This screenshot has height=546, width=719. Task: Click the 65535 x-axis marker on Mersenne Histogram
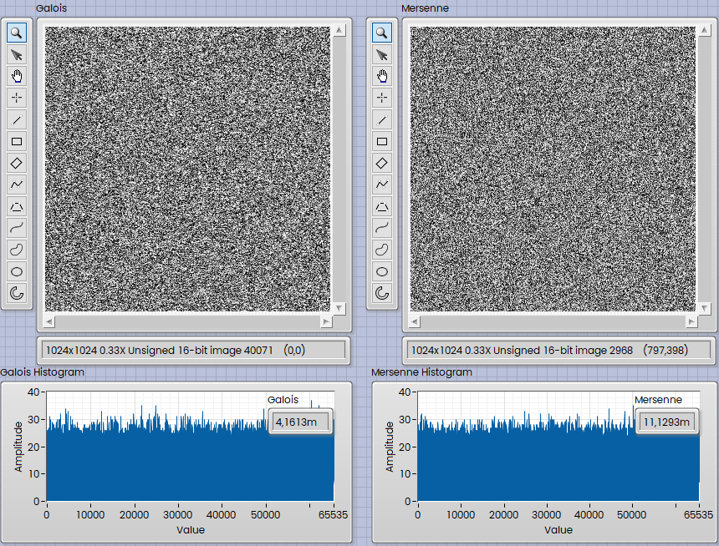[699, 515]
